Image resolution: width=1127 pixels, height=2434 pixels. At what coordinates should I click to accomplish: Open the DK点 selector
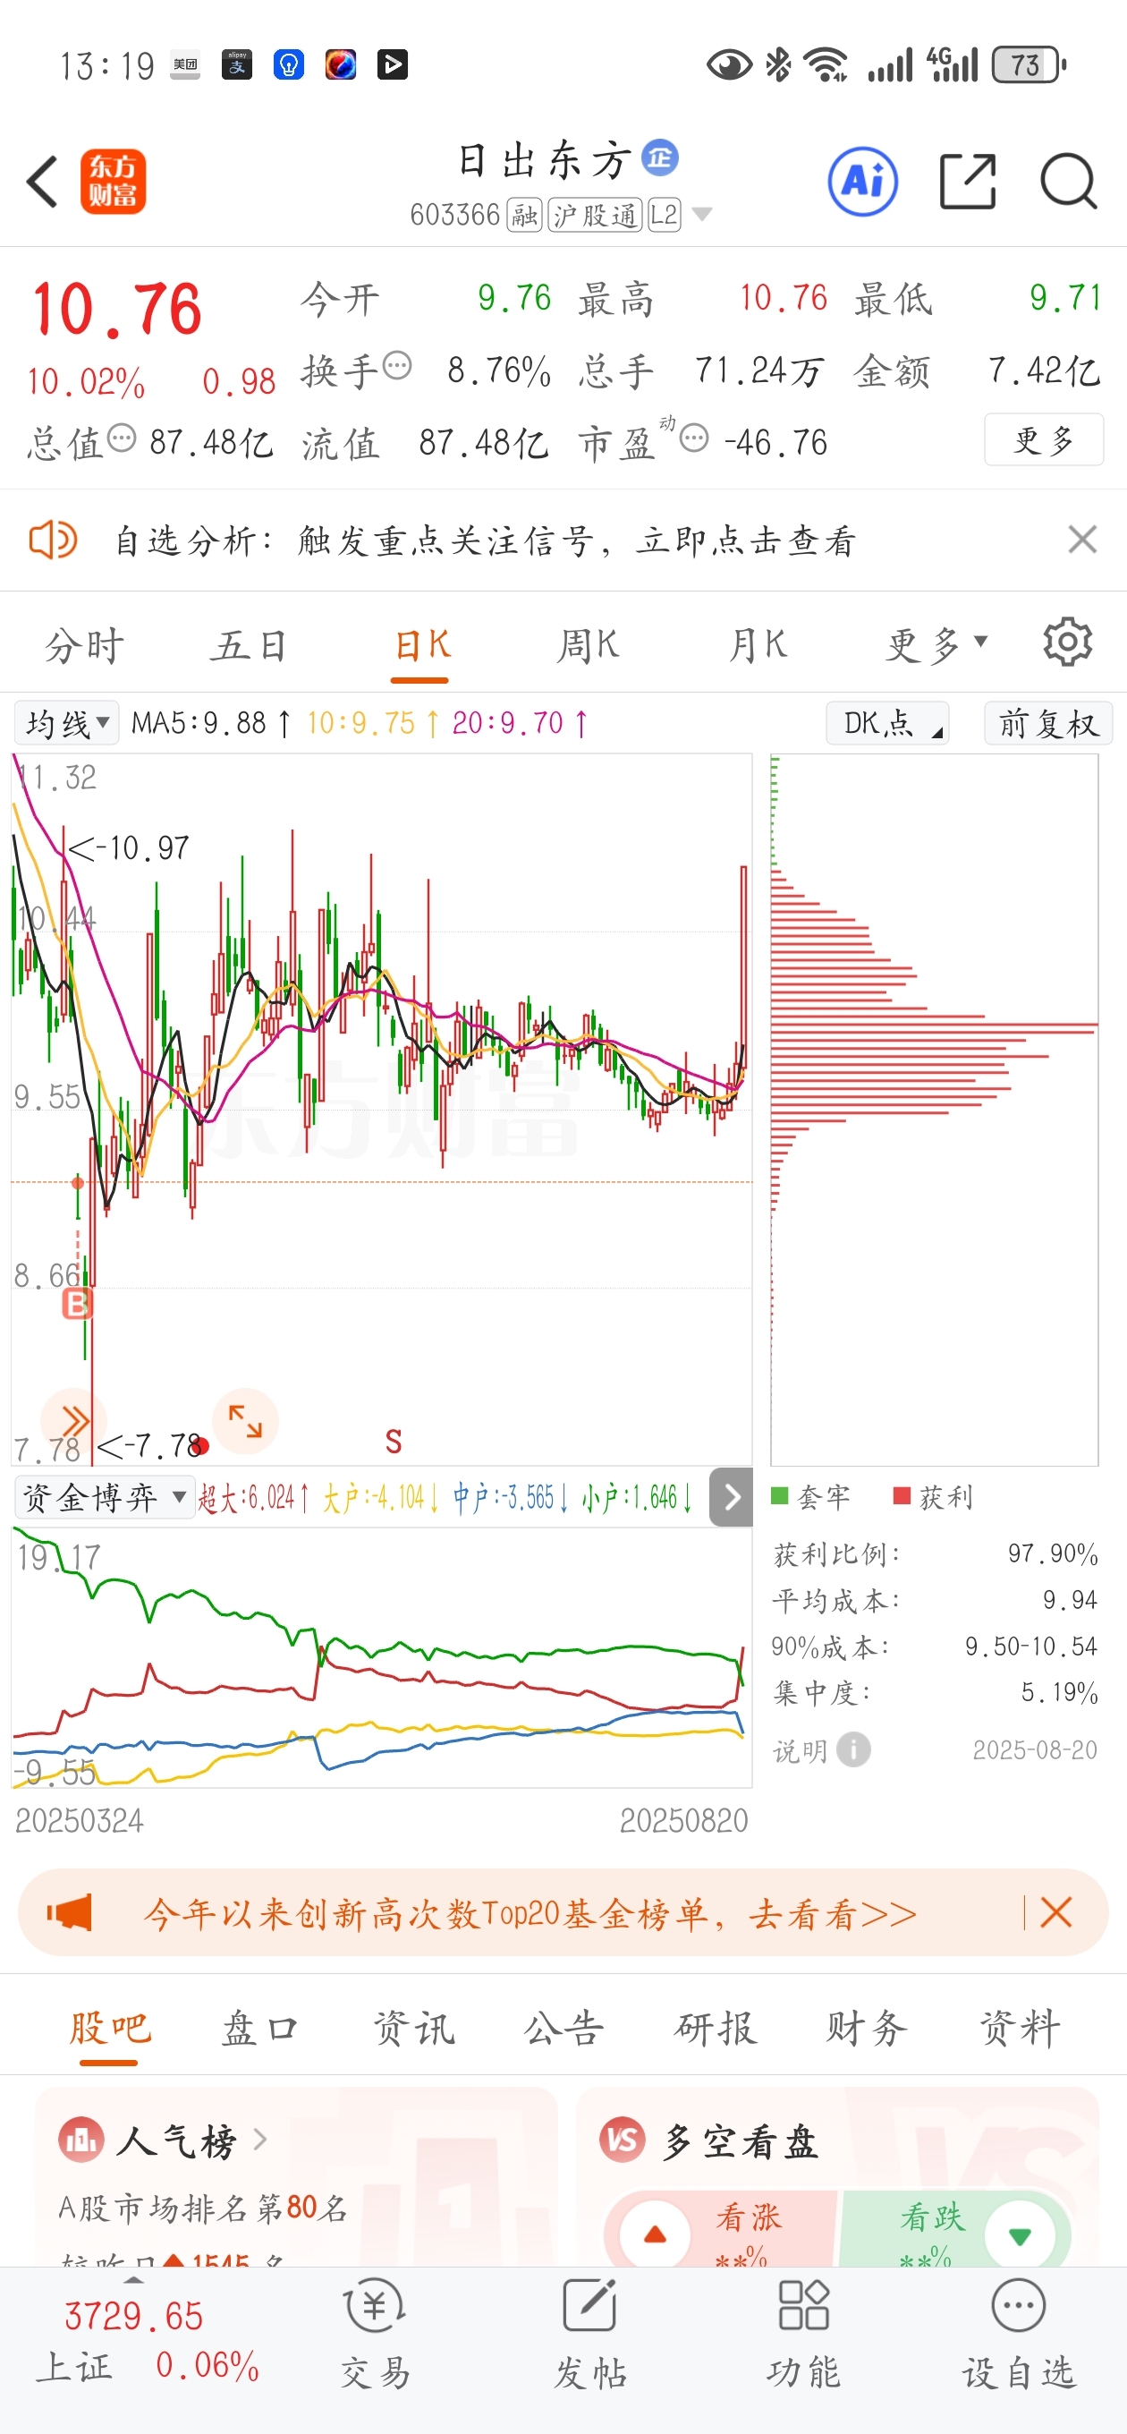coord(887,723)
